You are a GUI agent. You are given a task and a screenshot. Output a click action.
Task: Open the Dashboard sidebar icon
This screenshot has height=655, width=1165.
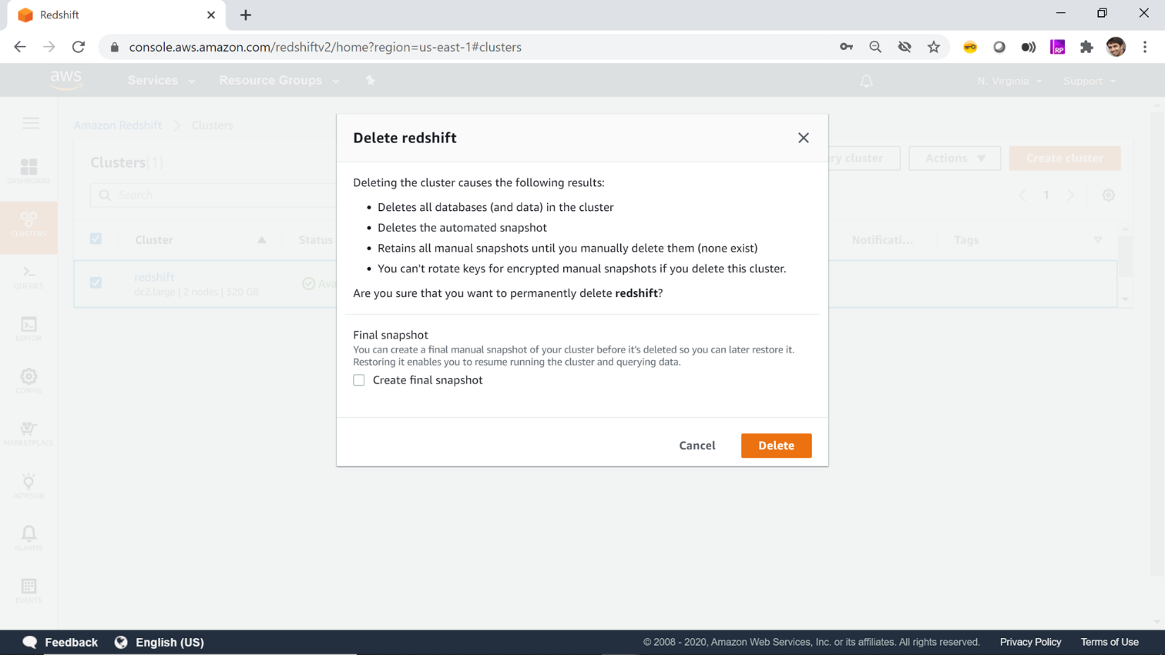29,171
